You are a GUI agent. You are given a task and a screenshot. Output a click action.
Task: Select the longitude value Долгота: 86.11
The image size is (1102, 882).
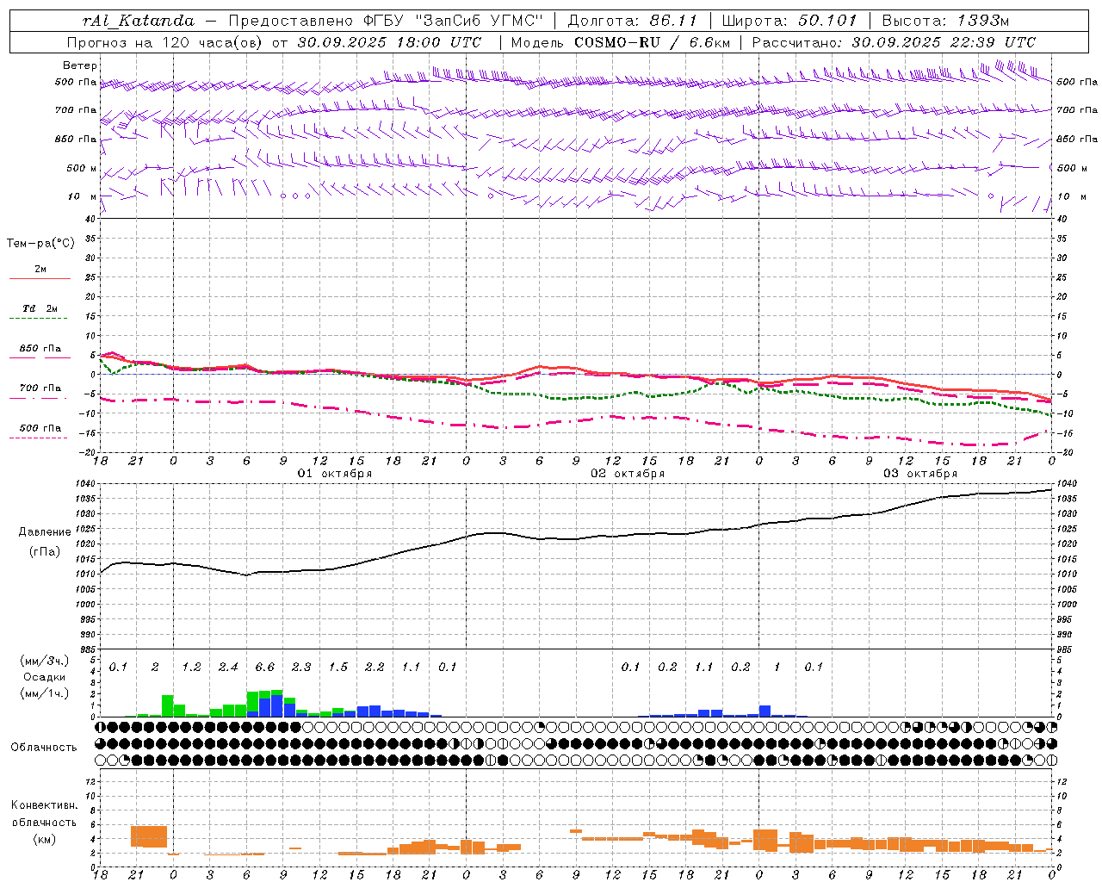(633, 21)
